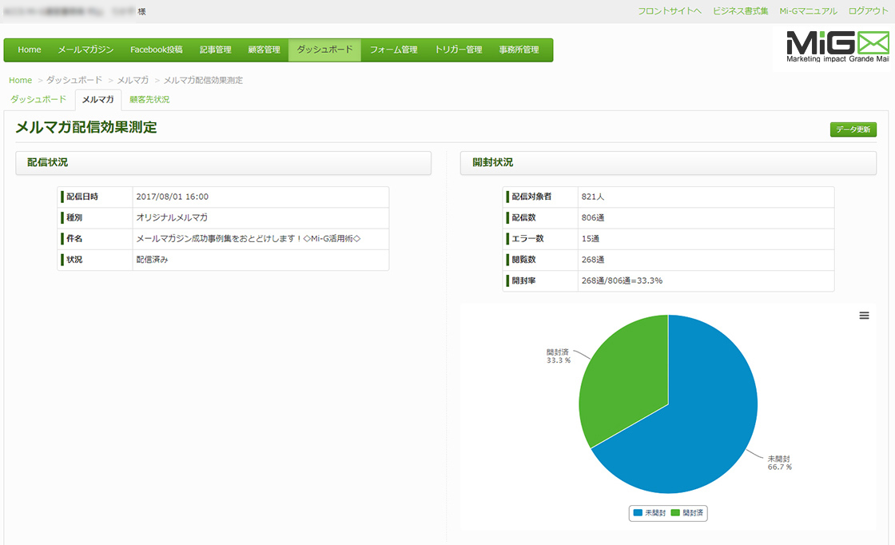Click Home in the breadcrumb
Screen dimensions: 895x545
(21, 81)
